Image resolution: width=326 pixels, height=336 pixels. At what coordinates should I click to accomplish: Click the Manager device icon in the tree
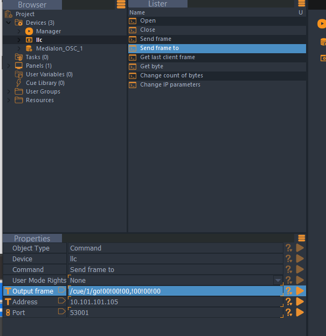[29, 31]
